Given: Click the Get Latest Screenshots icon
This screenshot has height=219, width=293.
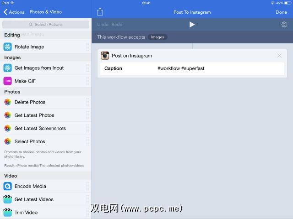Looking at the screenshot, I should [x=8, y=128].
